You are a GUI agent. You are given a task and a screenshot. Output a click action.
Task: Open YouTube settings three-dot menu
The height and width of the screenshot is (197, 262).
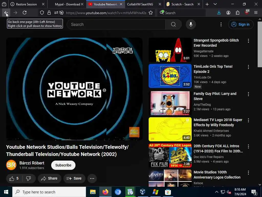[x=221, y=24]
